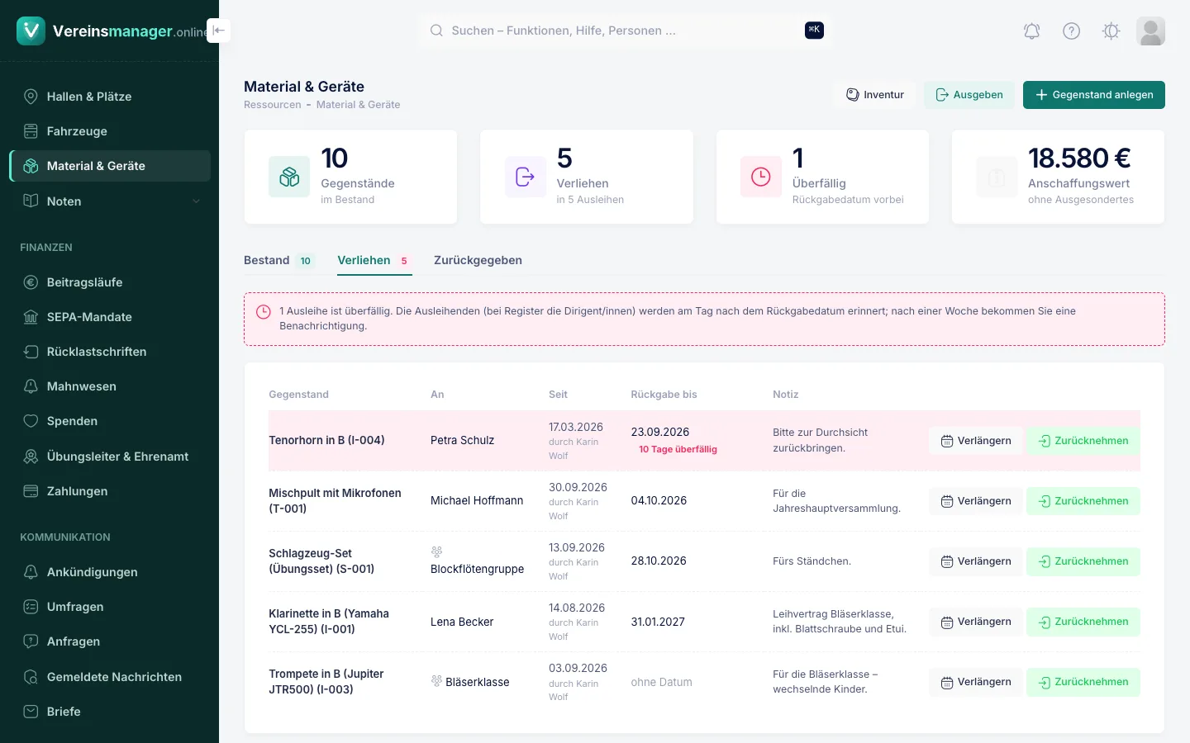Click the Briefe envelope icon
The height and width of the screenshot is (743, 1190).
(31, 712)
